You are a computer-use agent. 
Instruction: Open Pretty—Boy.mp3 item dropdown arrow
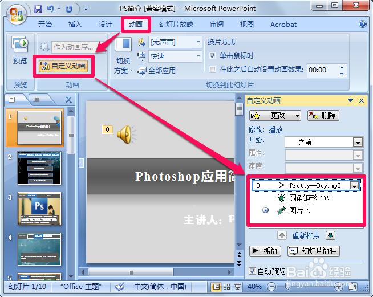tap(354, 186)
